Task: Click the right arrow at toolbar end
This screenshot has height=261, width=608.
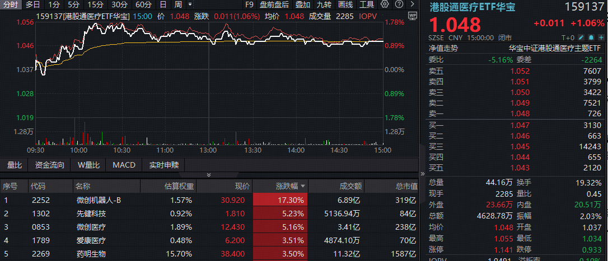Action: click(412, 4)
